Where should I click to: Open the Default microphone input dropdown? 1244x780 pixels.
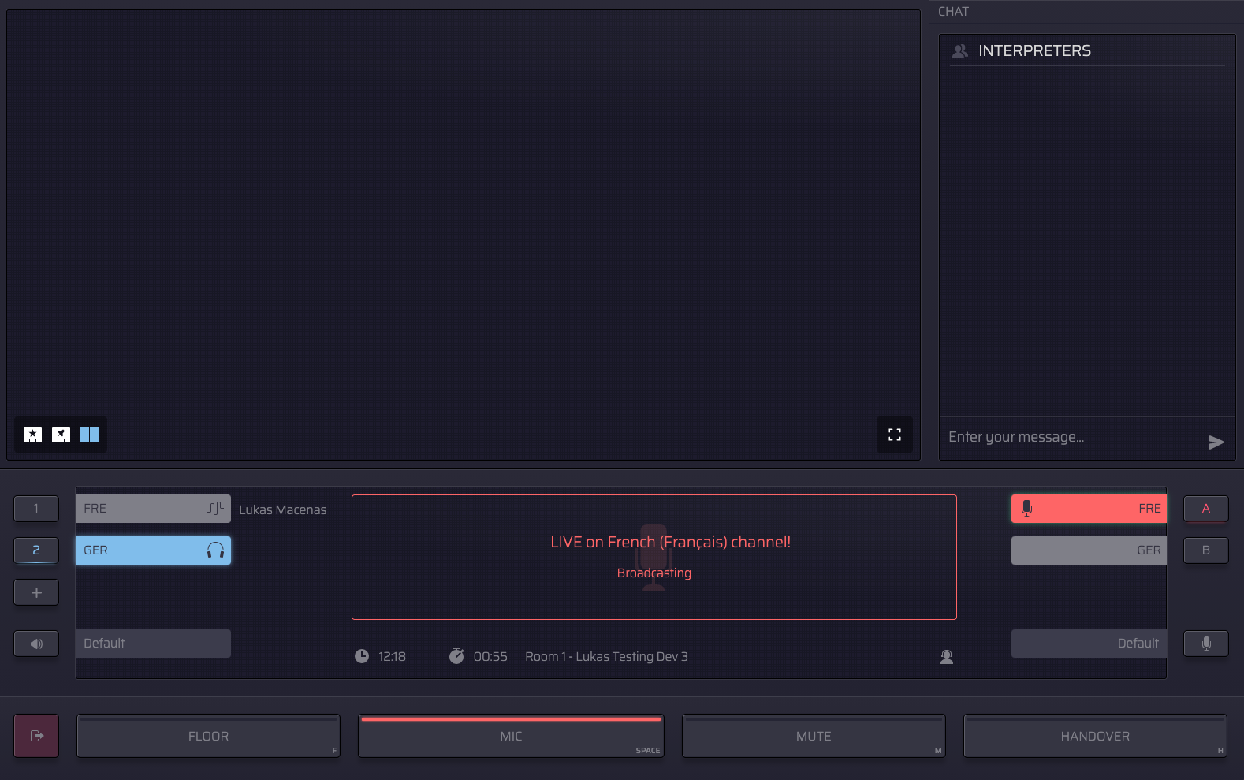point(1089,644)
